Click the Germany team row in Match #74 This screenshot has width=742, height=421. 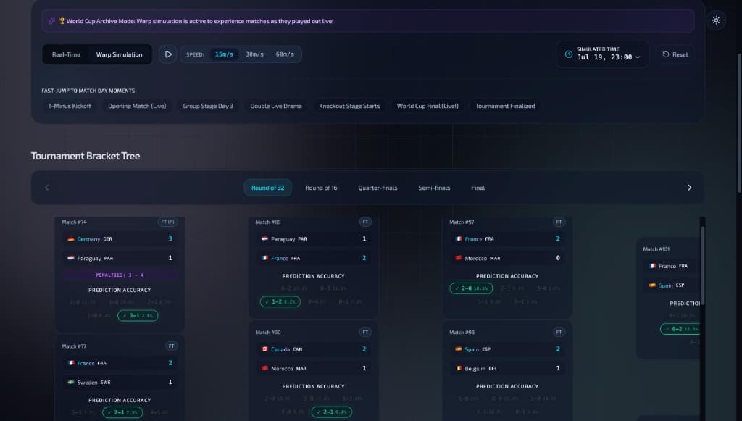point(120,239)
